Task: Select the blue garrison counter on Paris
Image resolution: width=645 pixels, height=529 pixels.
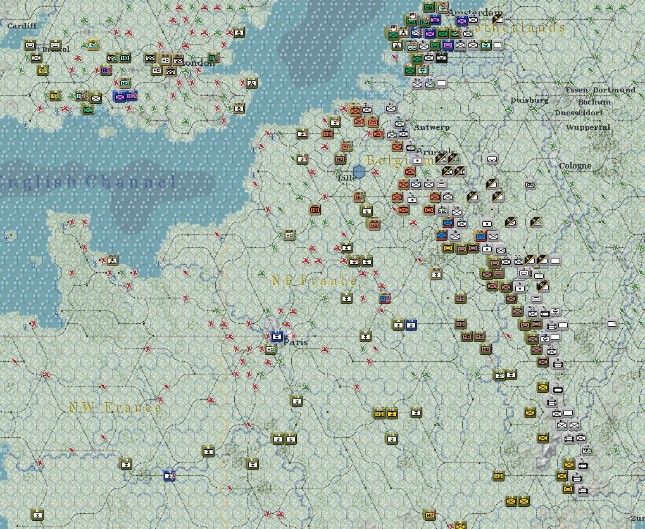Action: pyautogui.click(x=277, y=337)
